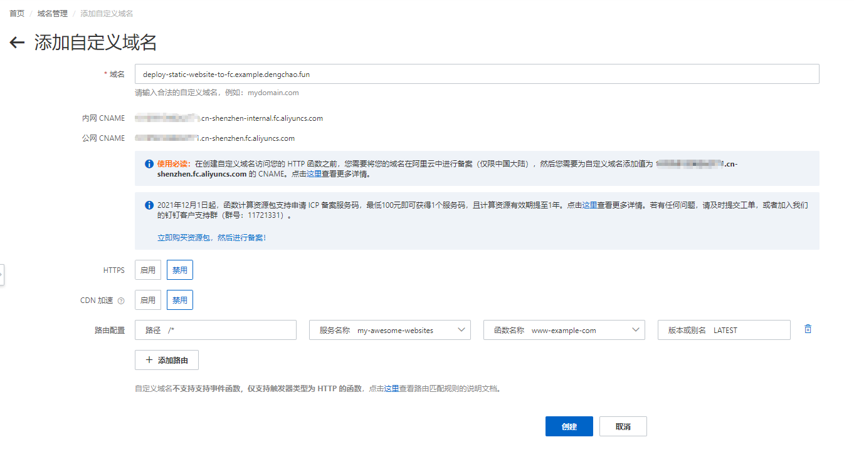Open 这里 link in ICP 备案 notice

coord(590,205)
